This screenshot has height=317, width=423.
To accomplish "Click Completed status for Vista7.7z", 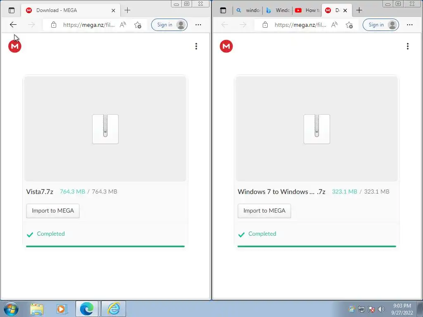I will (x=45, y=234).
